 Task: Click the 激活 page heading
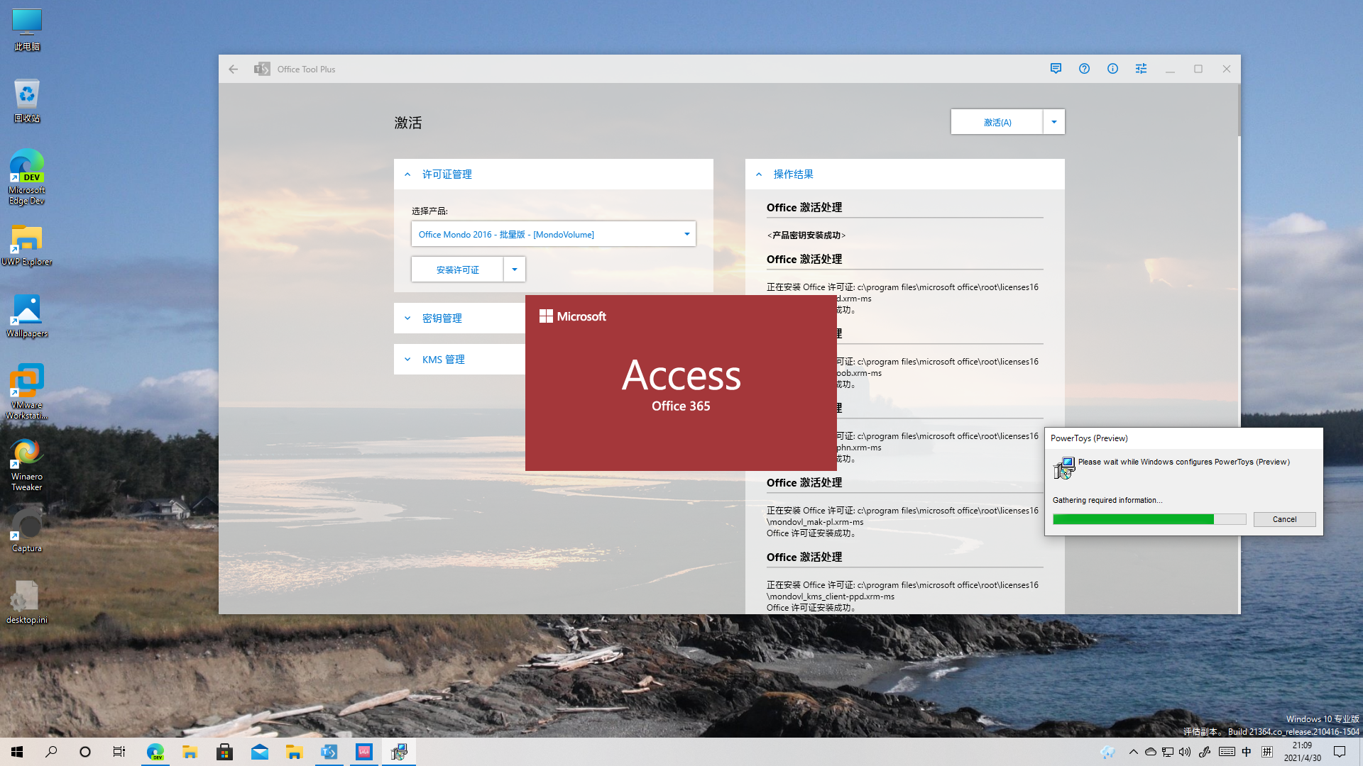tap(408, 123)
